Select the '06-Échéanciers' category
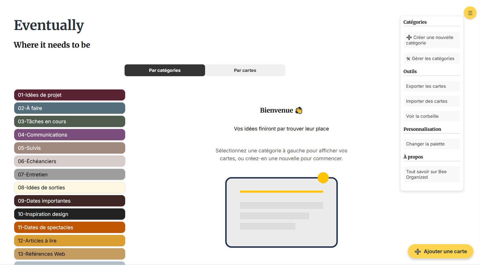The image size is (480, 265). tap(70, 161)
